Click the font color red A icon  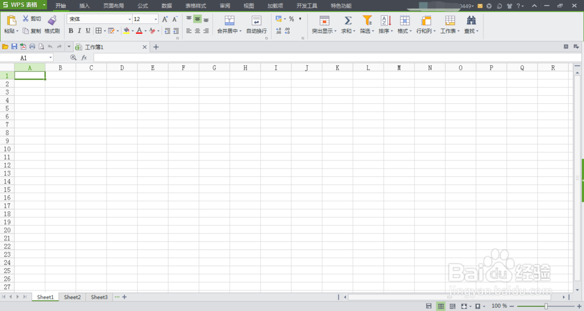pyautogui.click(x=140, y=31)
